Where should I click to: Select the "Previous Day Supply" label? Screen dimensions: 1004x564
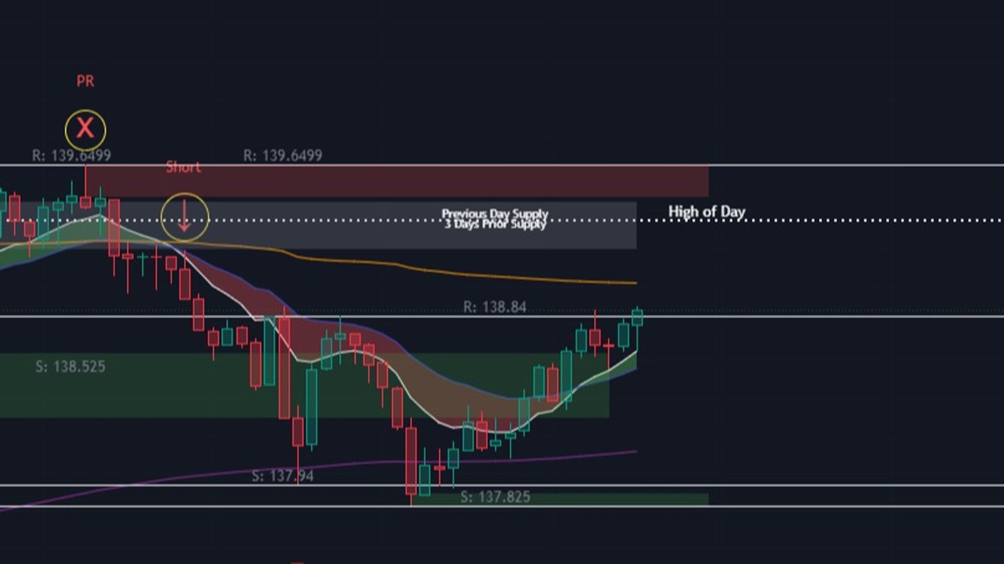495,213
